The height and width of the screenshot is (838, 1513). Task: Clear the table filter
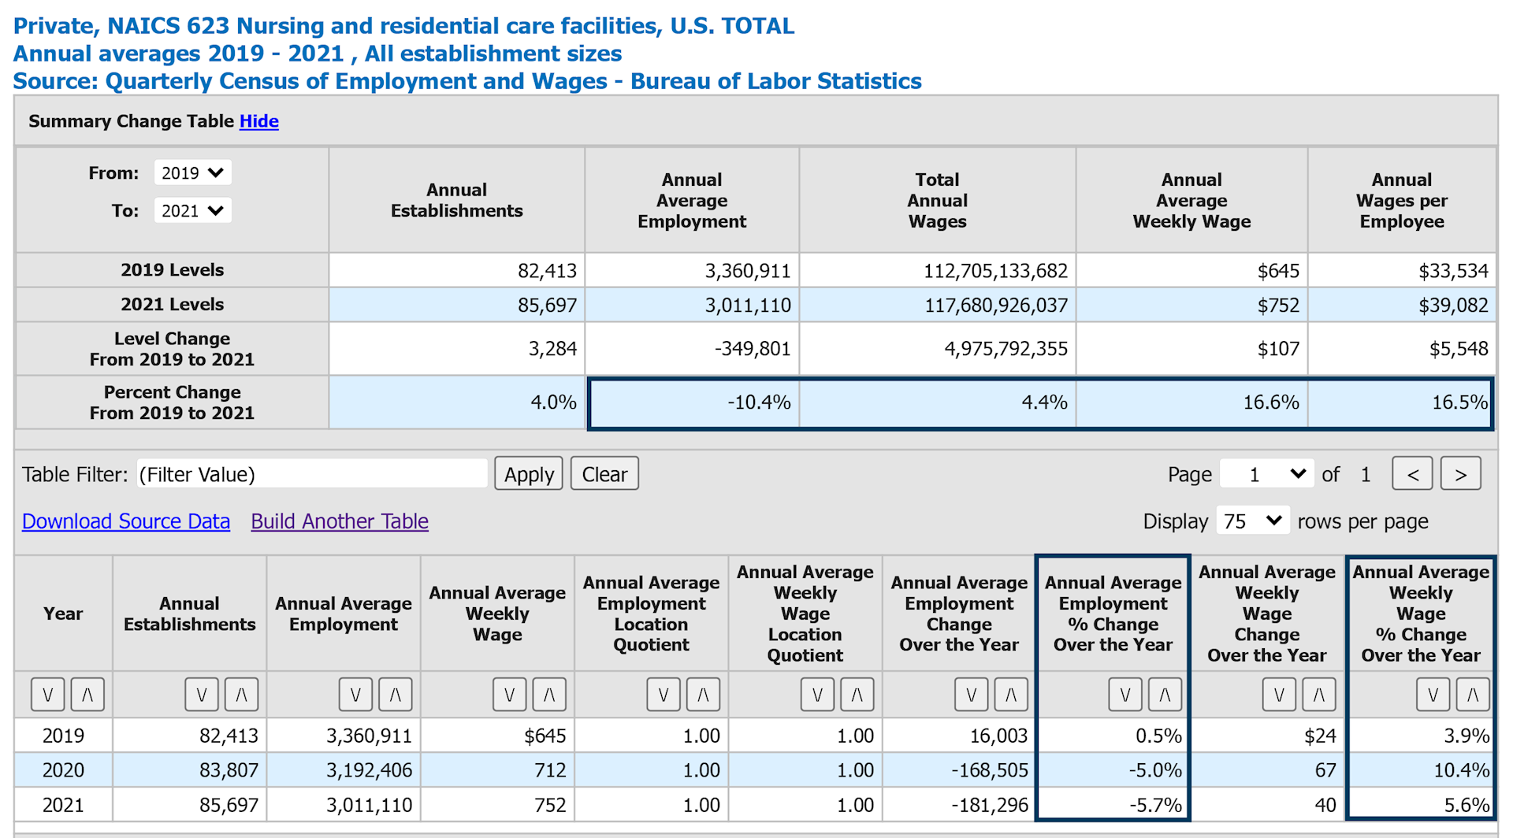[604, 473]
